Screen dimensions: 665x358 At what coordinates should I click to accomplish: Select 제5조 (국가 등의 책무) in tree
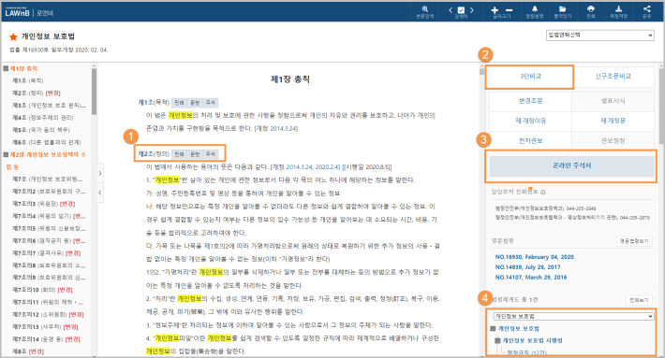click(x=40, y=130)
